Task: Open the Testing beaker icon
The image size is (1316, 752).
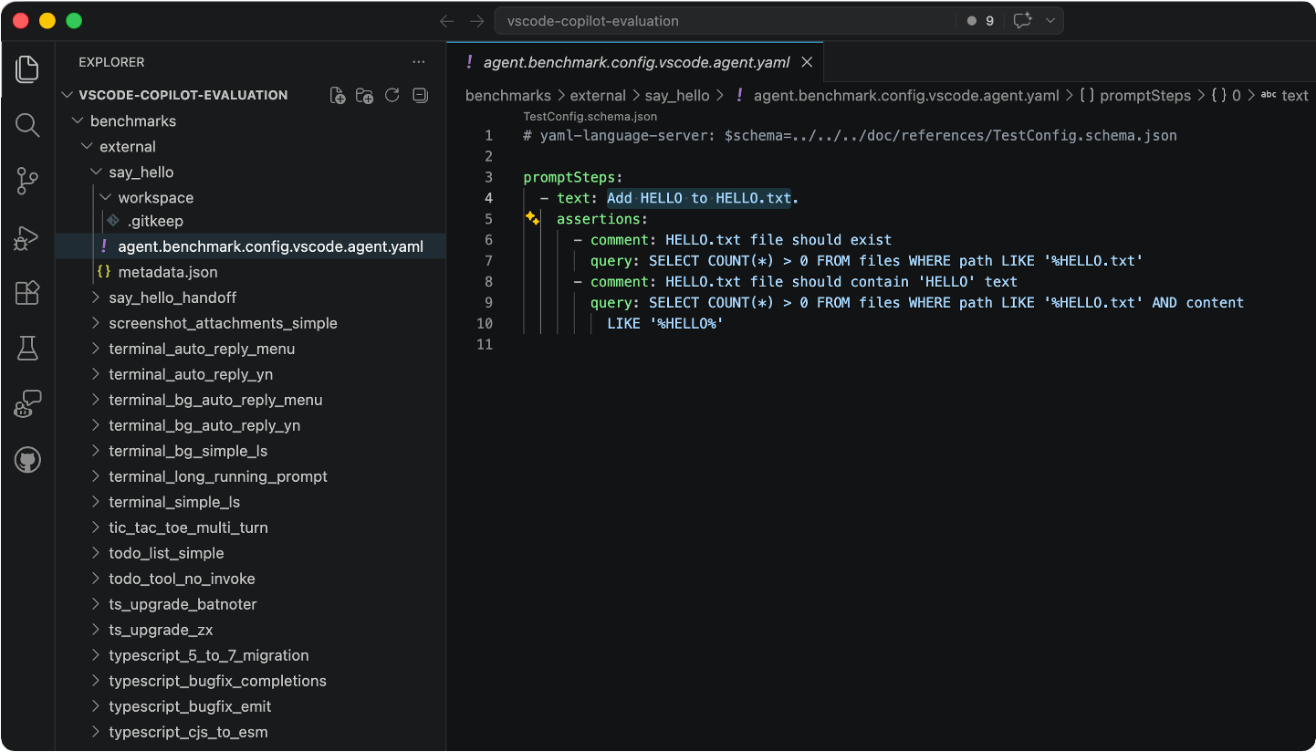Action: click(x=27, y=348)
